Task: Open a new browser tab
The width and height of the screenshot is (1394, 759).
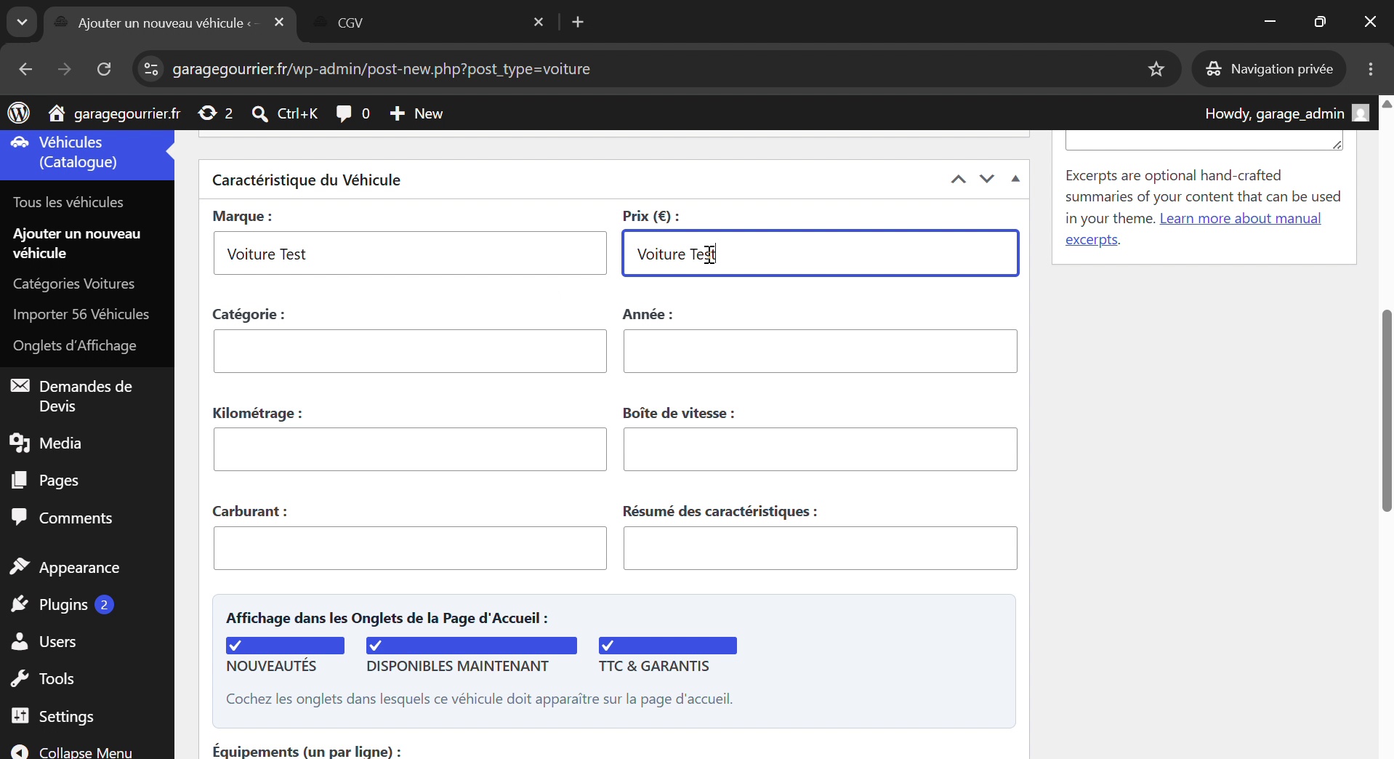Action: coord(579,23)
